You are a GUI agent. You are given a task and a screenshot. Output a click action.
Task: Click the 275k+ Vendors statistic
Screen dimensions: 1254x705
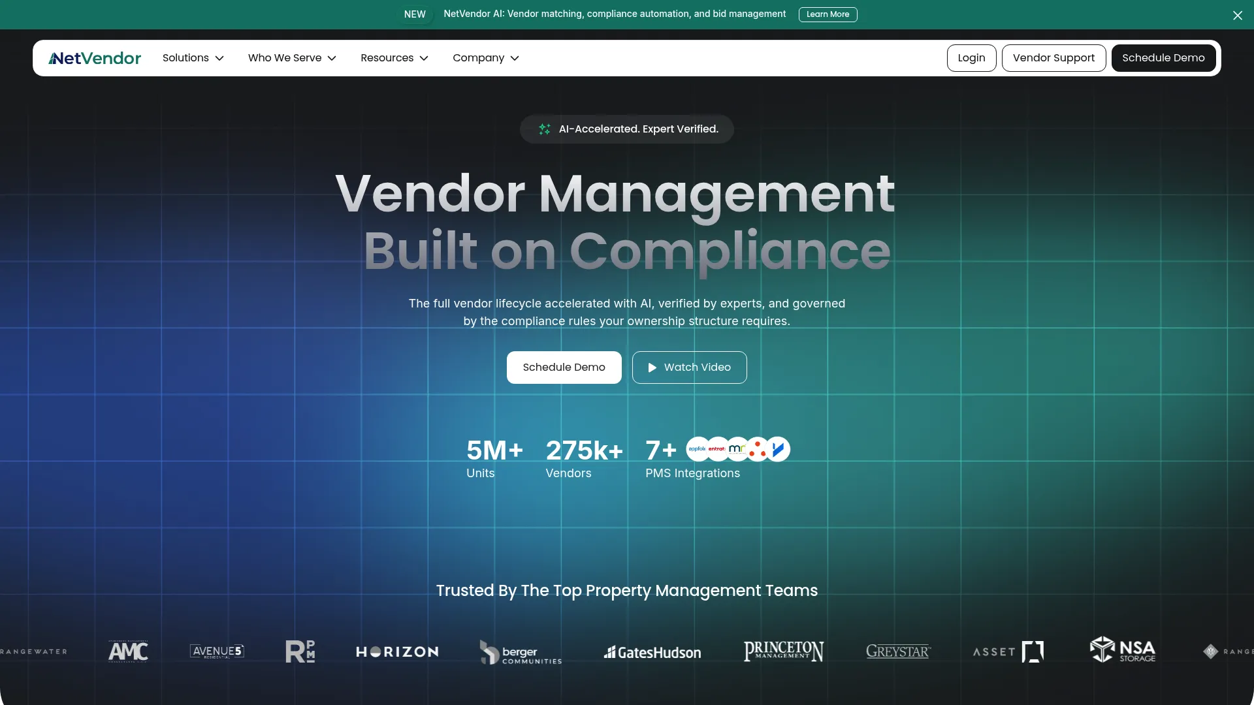tap(585, 459)
